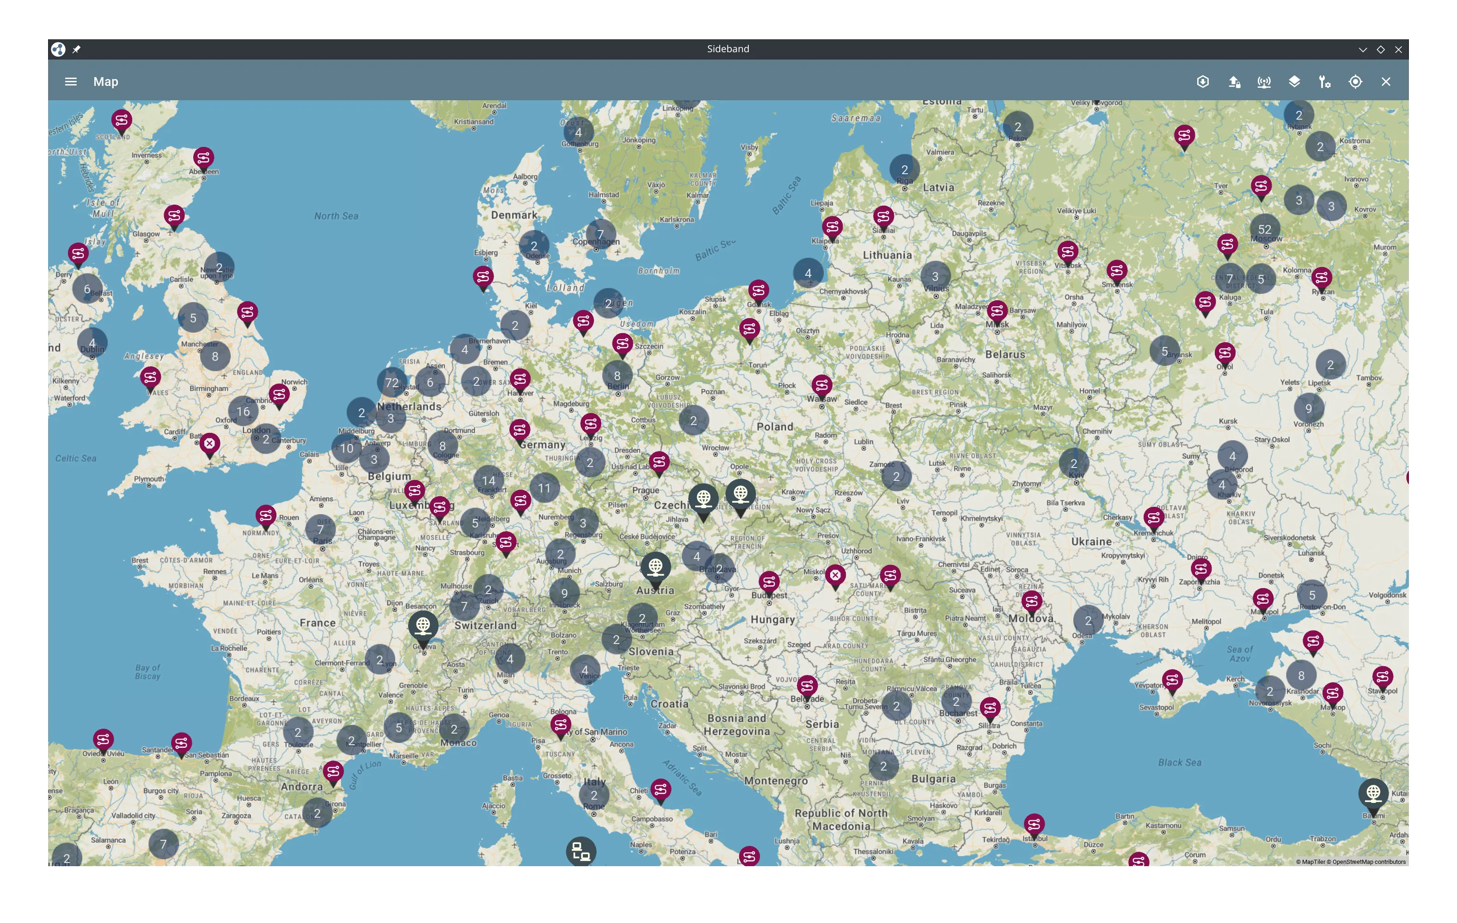
Task: Expand the 2 cluster at Rome
Action: (594, 795)
